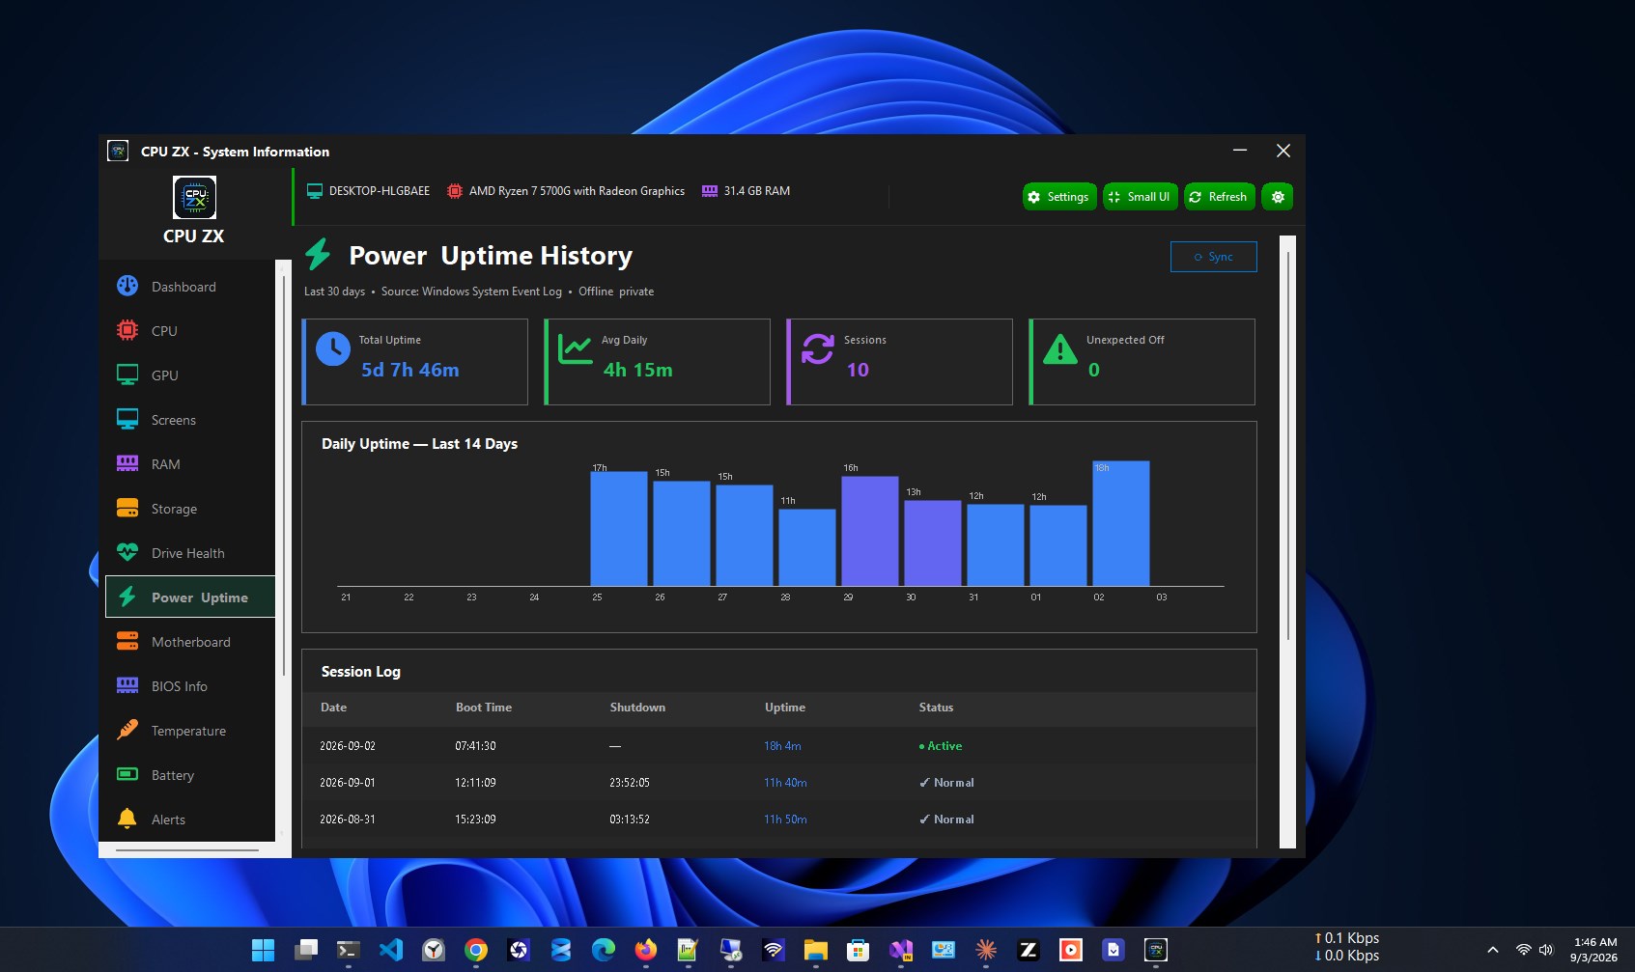Click the Sessions sync arrows icon
The height and width of the screenshot is (972, 1635).
pyautogui.click(x=818, y=348)
